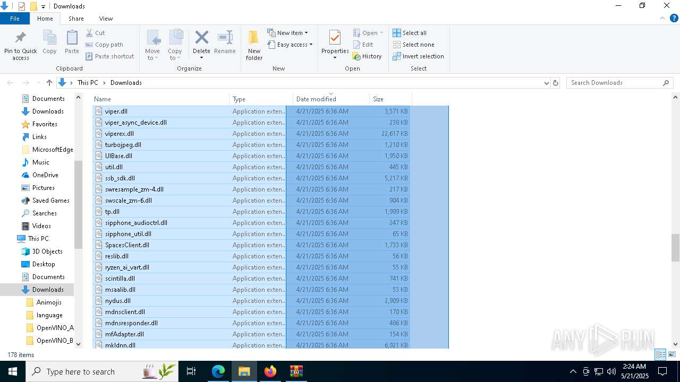Open file History
This screenshot has width=680, height=382.
click(x=367, y=56)
